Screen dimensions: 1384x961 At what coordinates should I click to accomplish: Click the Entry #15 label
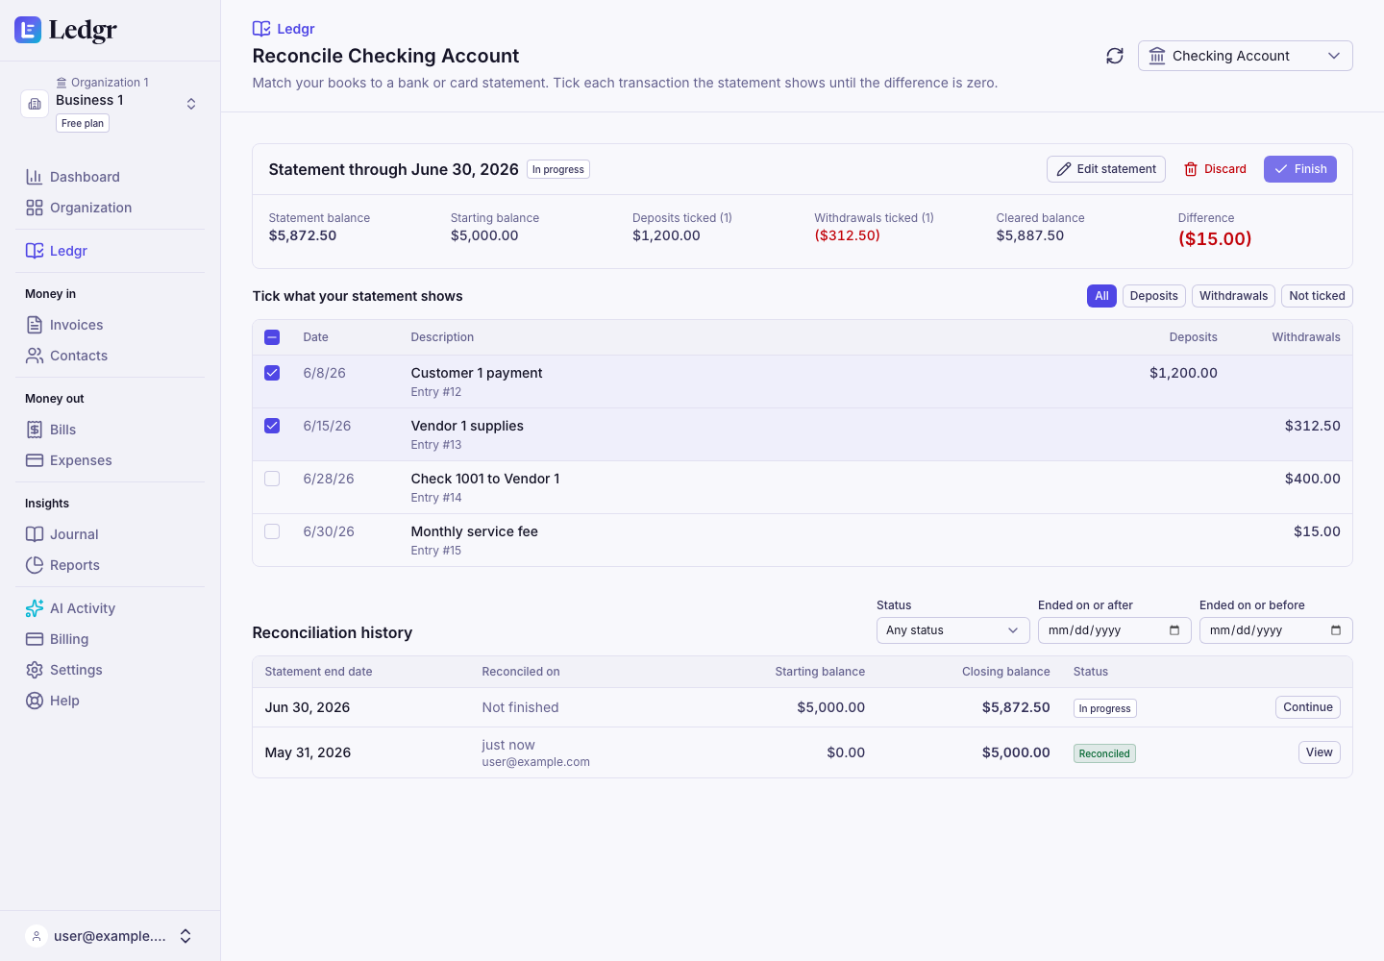pyautogui.click(x=436, y=551)
